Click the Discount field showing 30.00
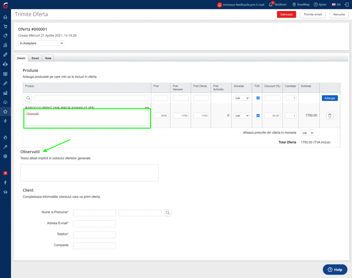 (x=272, y=115)
